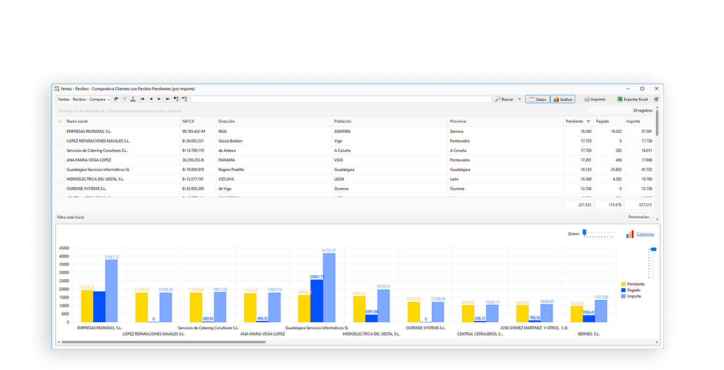Image resolution: width=724 pixels, height=370 pixels.
Task: Expand the chart type Columnas selector
Action: (x=645, y=234)
